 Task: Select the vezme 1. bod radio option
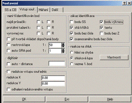click(72, 64)
